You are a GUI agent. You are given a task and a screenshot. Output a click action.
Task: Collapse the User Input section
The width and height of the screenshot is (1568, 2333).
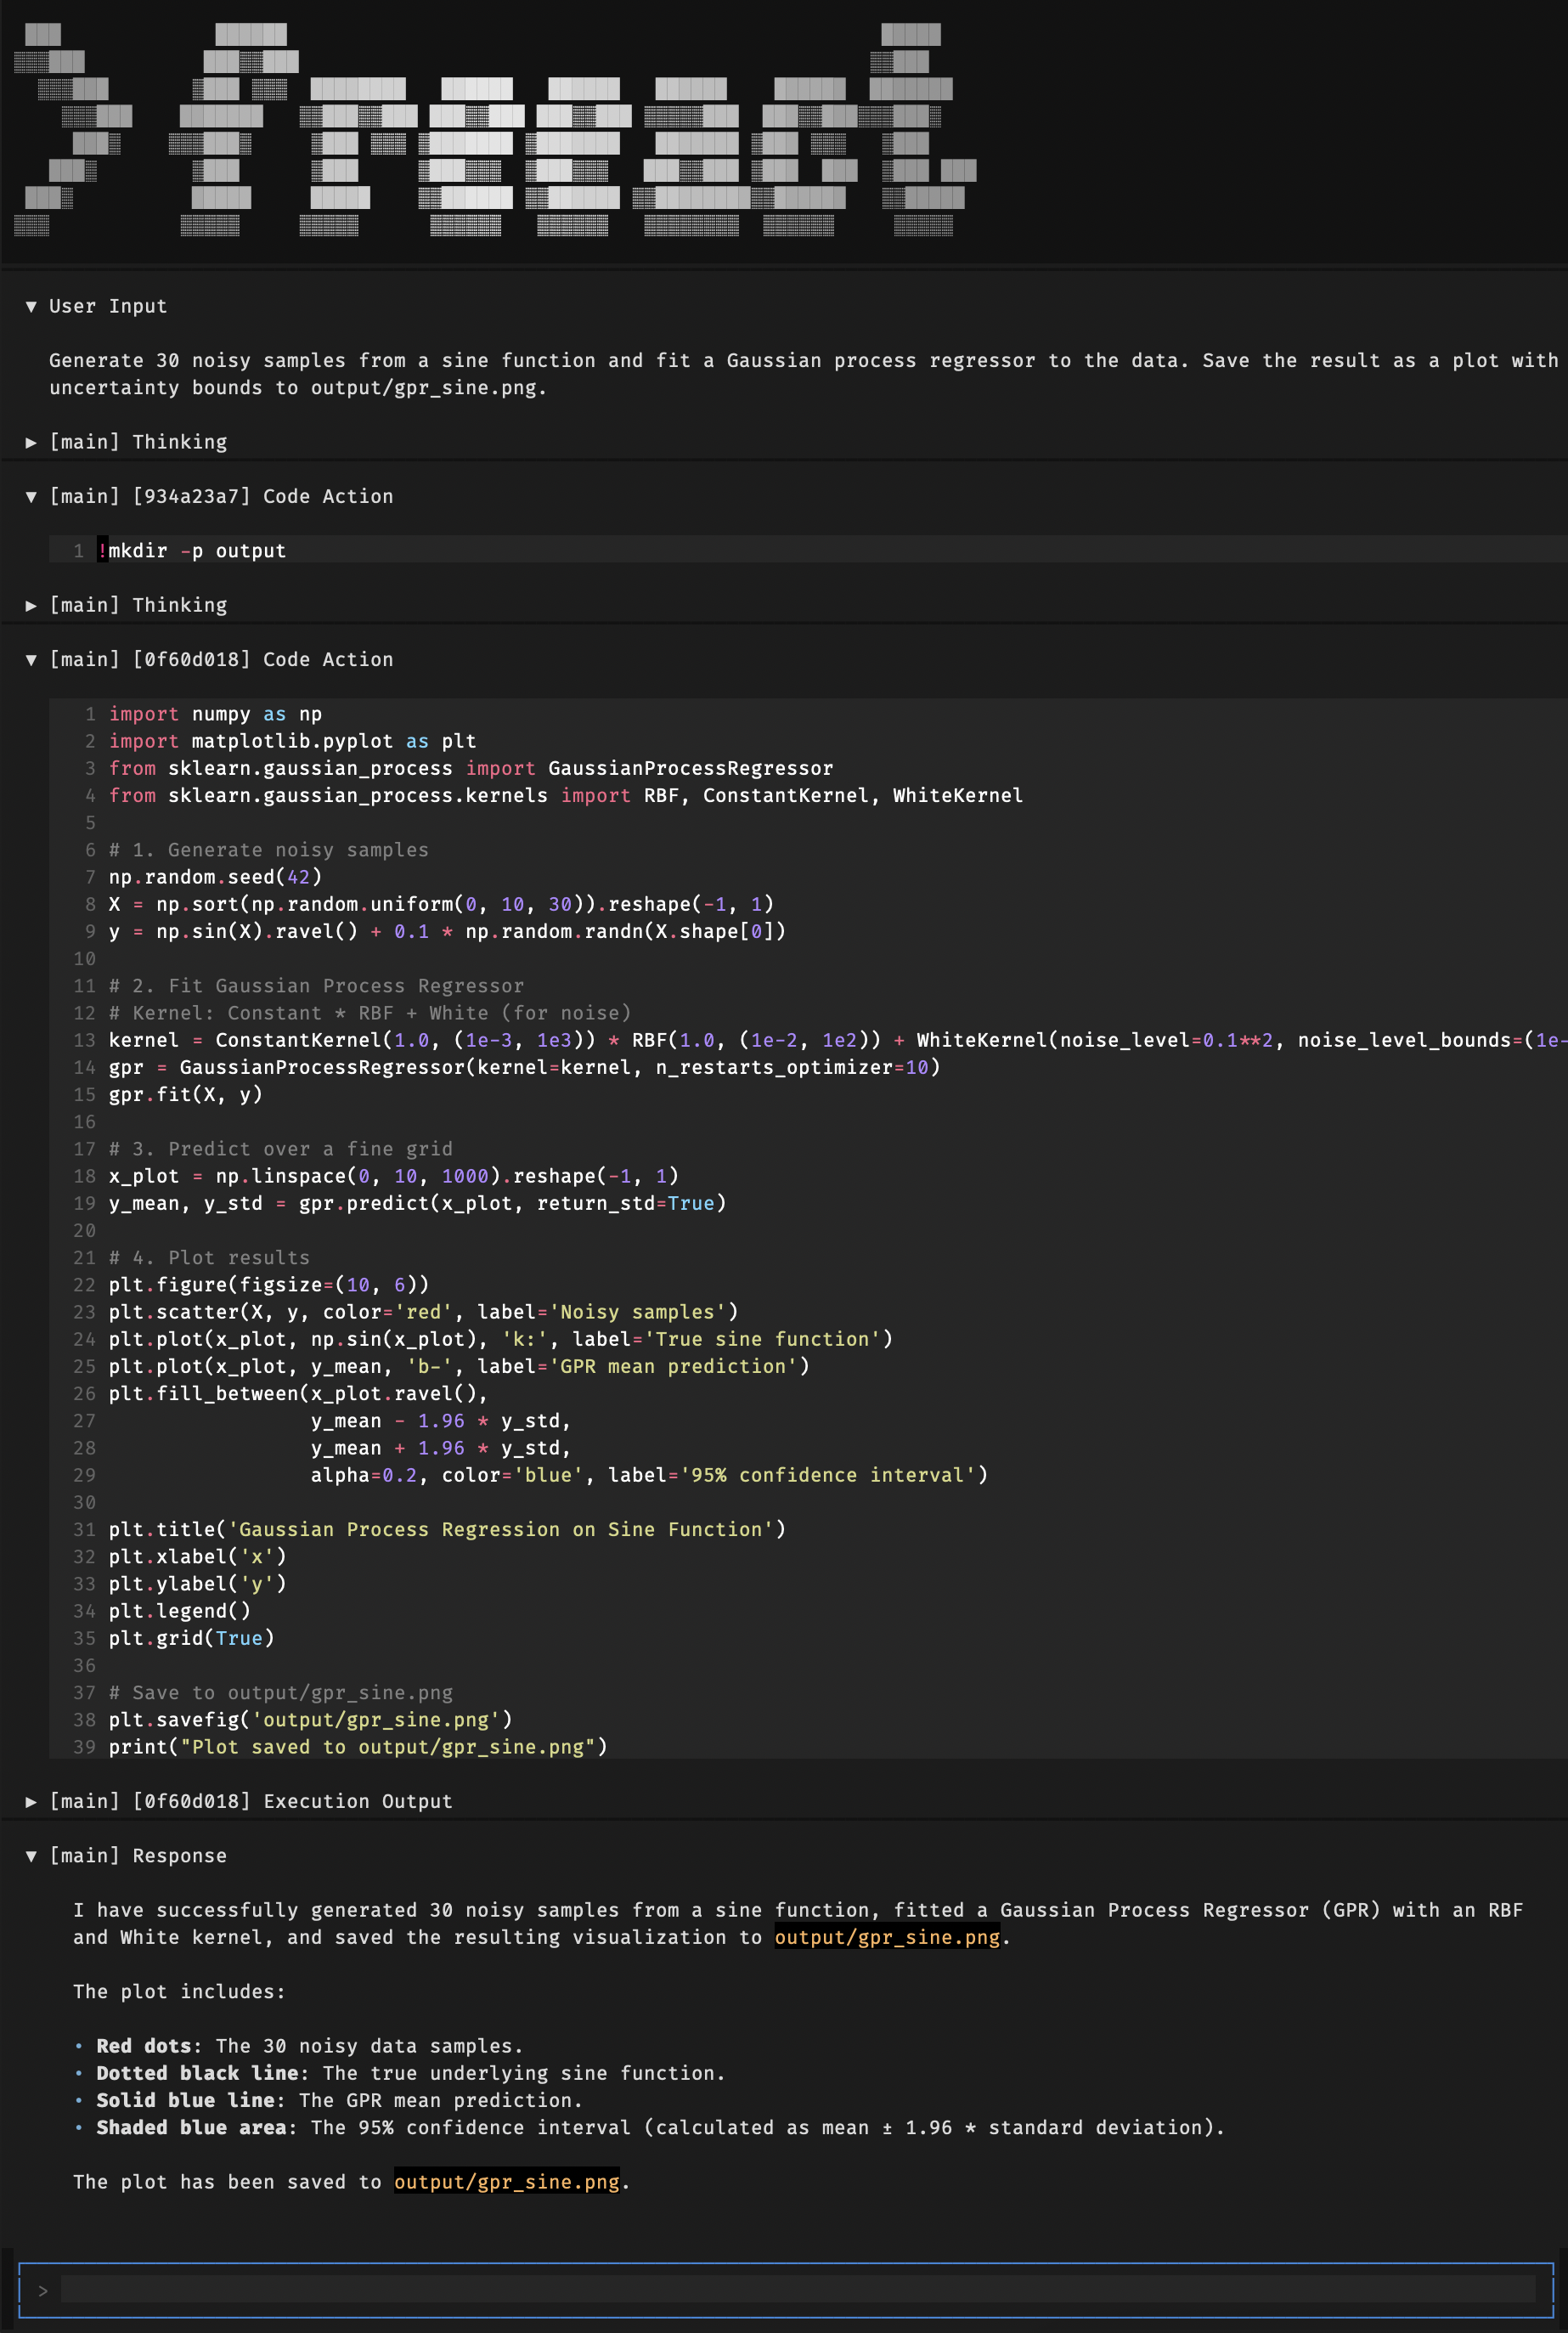tap(31, 306)
